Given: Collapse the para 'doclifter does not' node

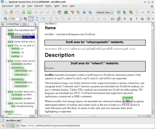Looking at the screenshot, I should click(x=6, y=92).
